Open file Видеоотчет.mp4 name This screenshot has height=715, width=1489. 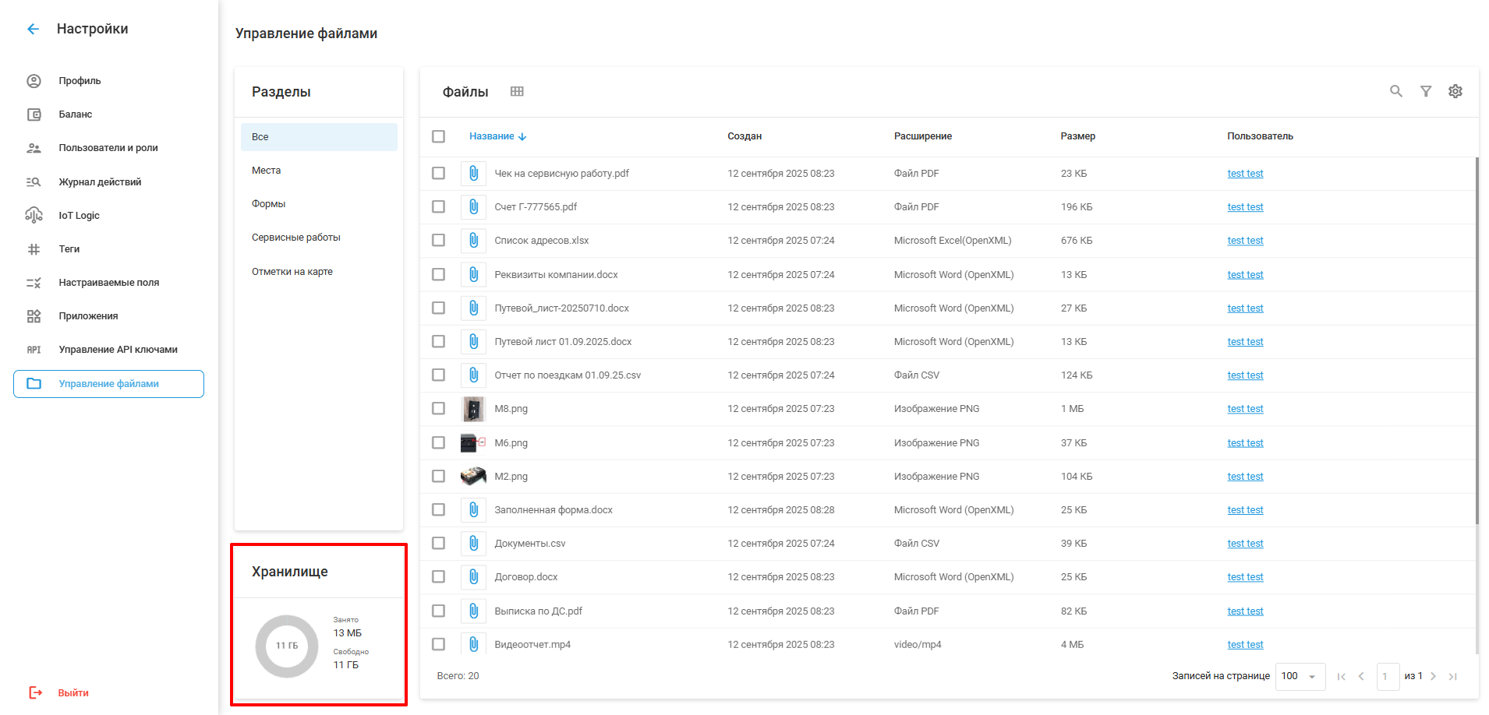pos(532,645)
